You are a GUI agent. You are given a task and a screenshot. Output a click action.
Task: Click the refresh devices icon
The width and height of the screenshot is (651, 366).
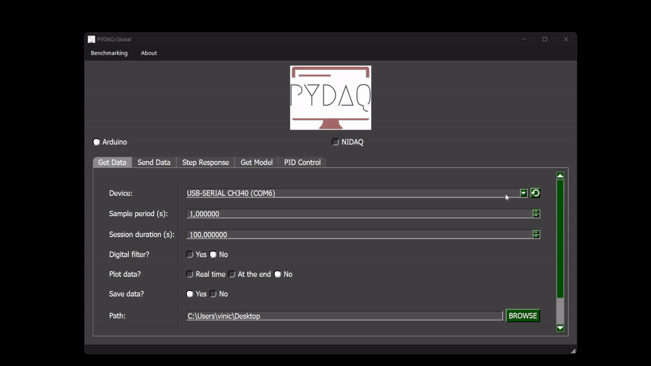535,193
